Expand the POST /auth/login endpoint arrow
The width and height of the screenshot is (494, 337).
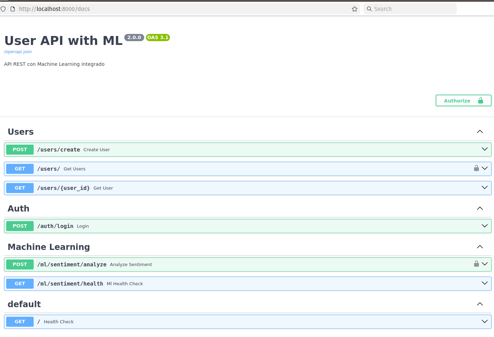pos(484,226)
